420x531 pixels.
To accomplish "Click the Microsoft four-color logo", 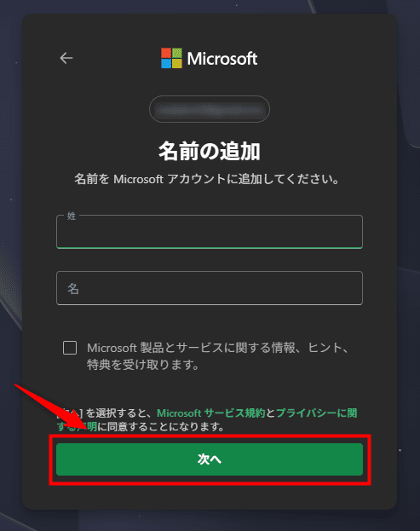I will coord(171,58).
